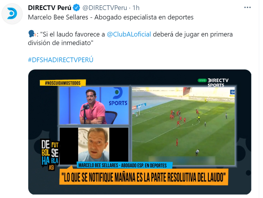
Task: Open the DIRECTV Perú display name
Action: point(50,8)
